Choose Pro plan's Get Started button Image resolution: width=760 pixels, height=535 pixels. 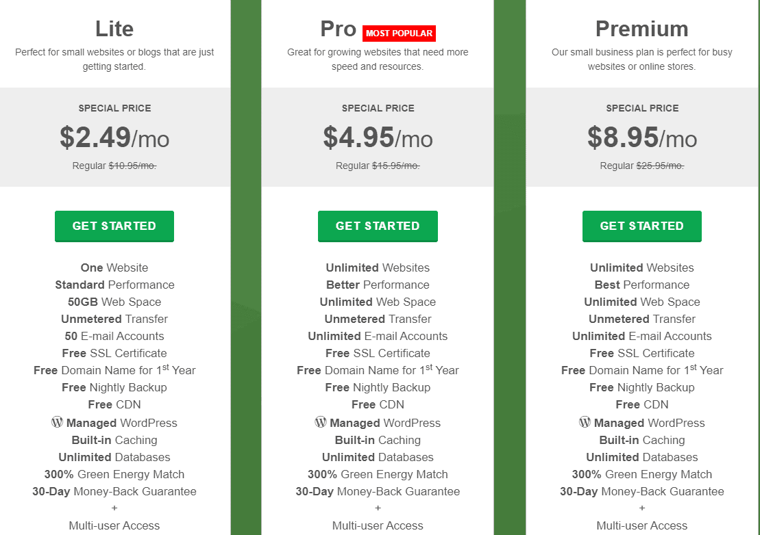pyautogui.click(x=378, y=226)
